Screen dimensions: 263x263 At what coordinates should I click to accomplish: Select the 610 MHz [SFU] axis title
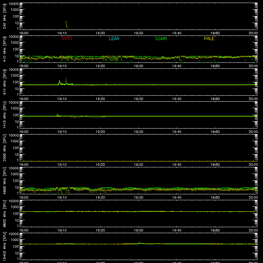click(x=4, y=82)
